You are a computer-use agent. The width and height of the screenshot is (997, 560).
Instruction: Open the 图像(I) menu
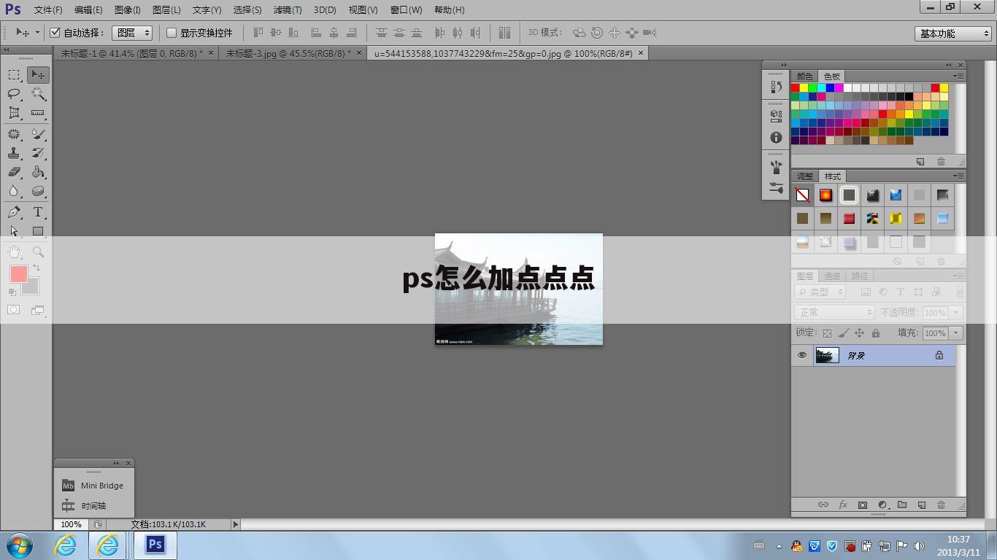127,10
